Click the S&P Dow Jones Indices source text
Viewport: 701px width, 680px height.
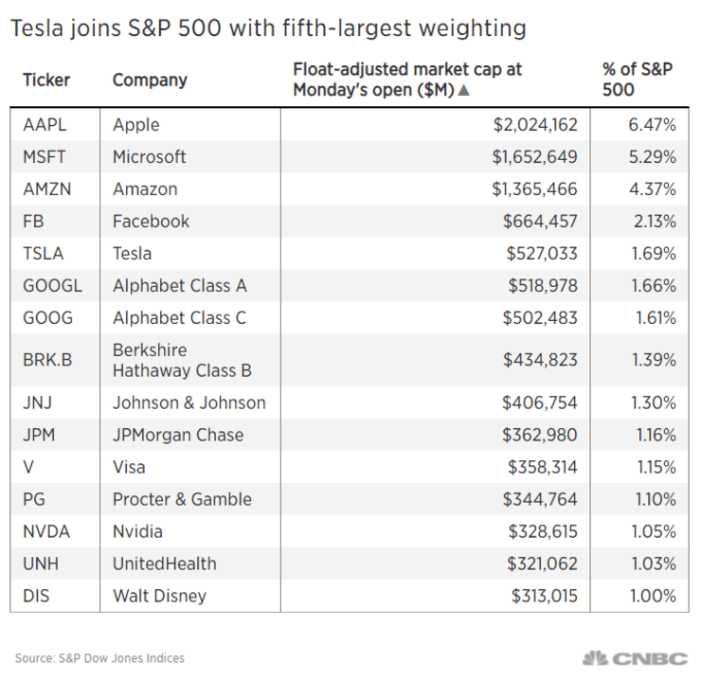(99, 658)
